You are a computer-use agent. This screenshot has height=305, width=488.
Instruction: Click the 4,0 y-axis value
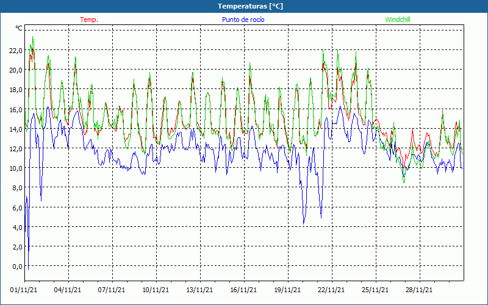click(x=18, y=227)
